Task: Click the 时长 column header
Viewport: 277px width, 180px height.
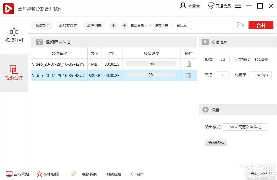Action: click(112, 53)
